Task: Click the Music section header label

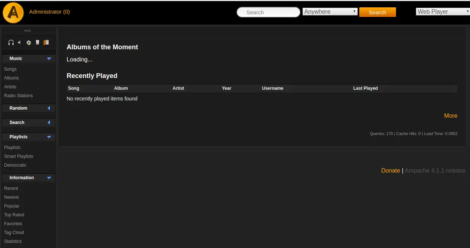Action: (x=16, y=59)
